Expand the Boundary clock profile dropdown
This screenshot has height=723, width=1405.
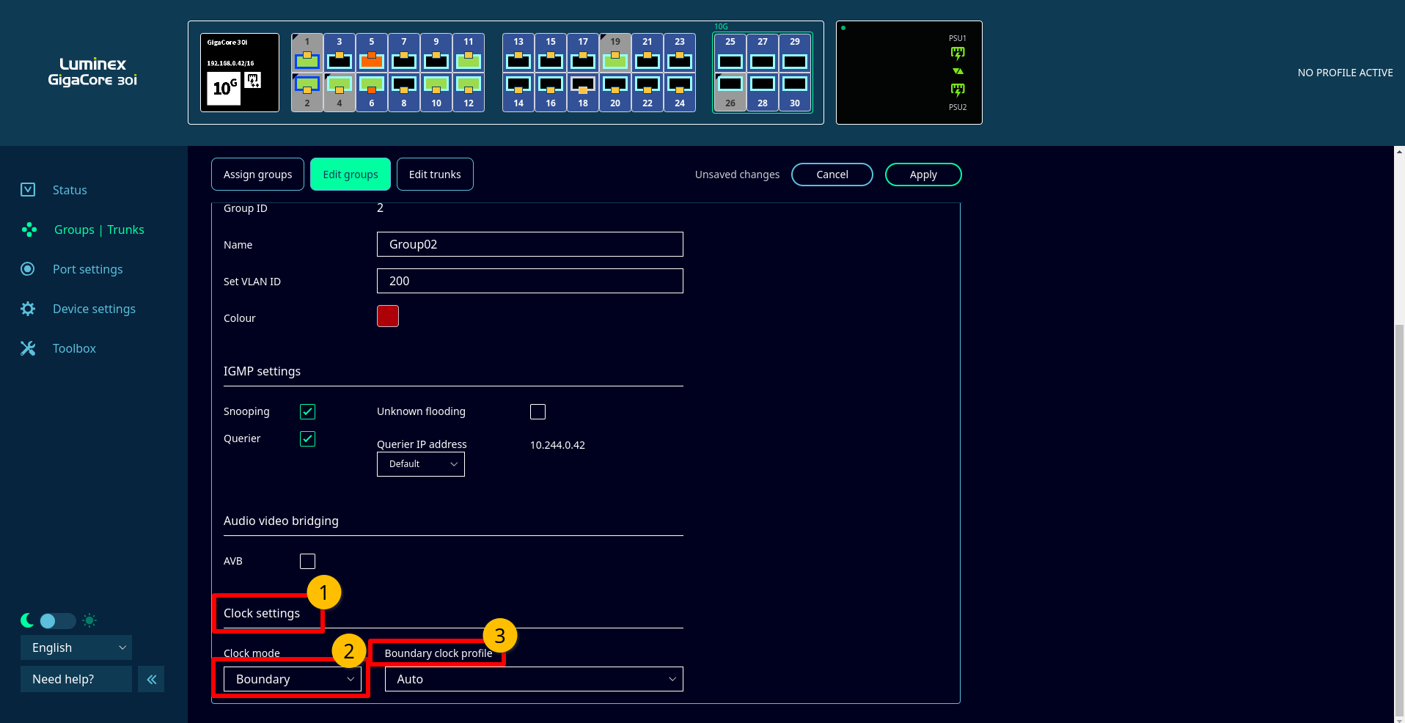tap(533, 679)
